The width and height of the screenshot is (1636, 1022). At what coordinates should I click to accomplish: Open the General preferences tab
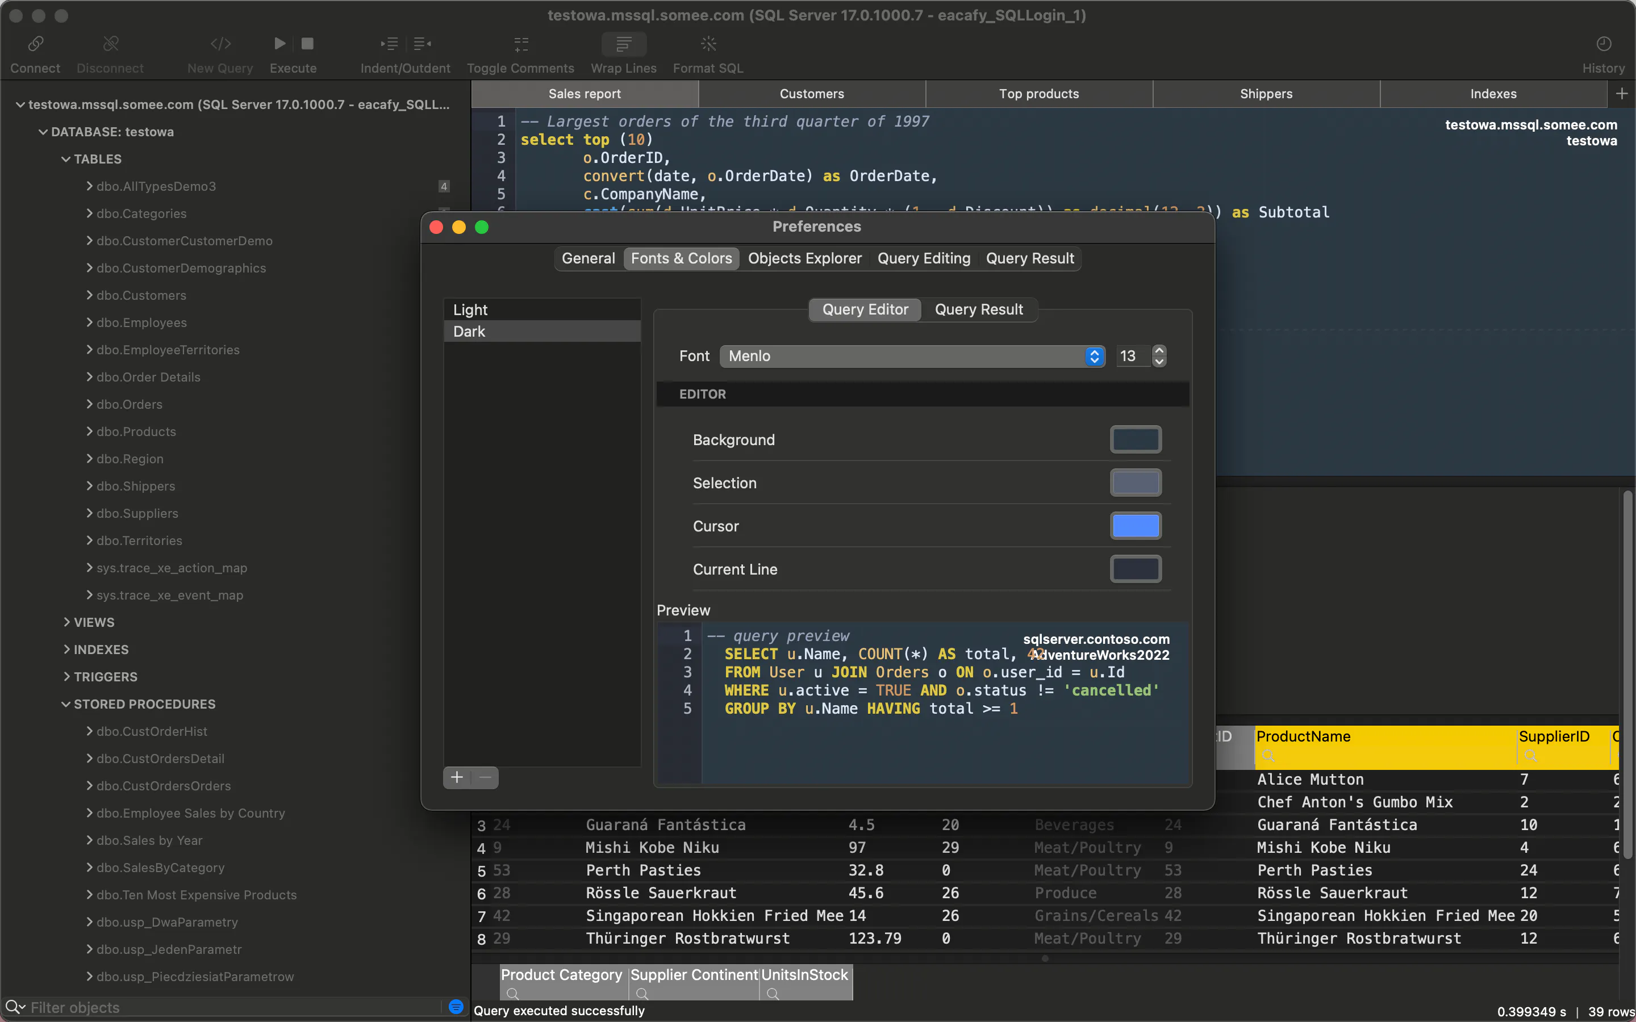pyautogui.click(x=588, y=258)
